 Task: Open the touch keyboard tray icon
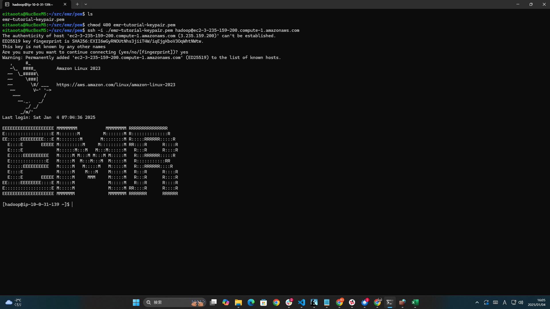tap(495, 302)
